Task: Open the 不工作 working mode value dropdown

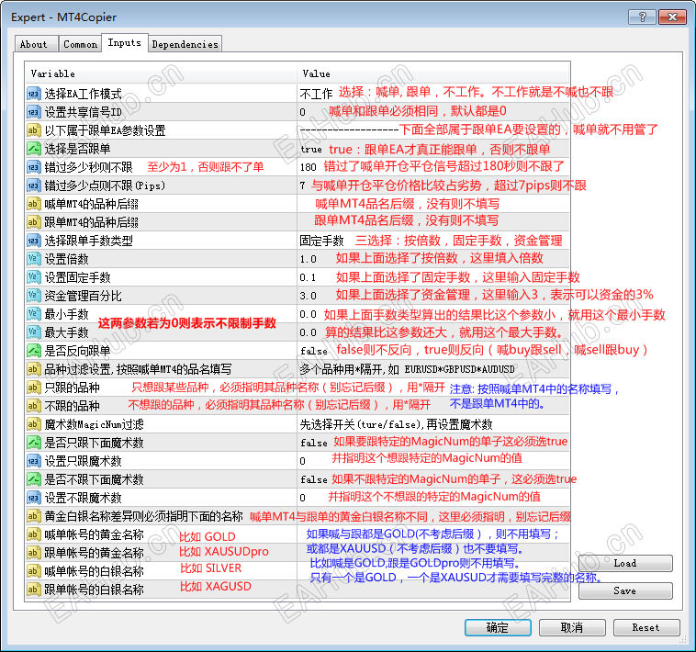Action: (316, 94)
